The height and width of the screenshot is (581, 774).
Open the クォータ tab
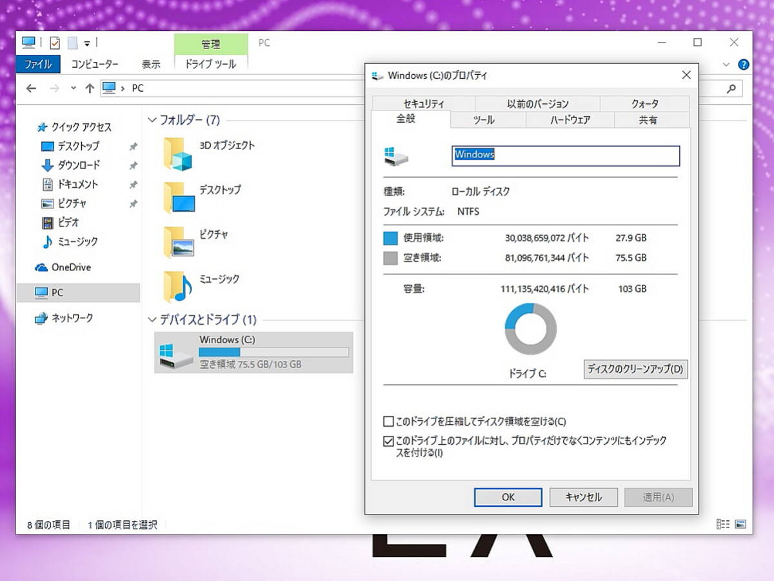click(645, 104)
